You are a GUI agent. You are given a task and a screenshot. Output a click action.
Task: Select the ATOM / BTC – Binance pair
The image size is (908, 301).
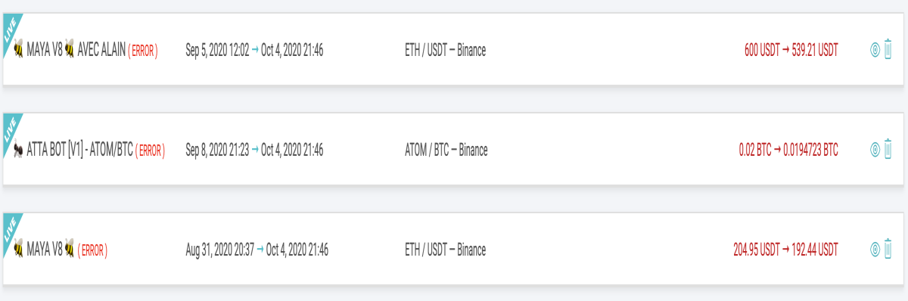pos(446,150)
